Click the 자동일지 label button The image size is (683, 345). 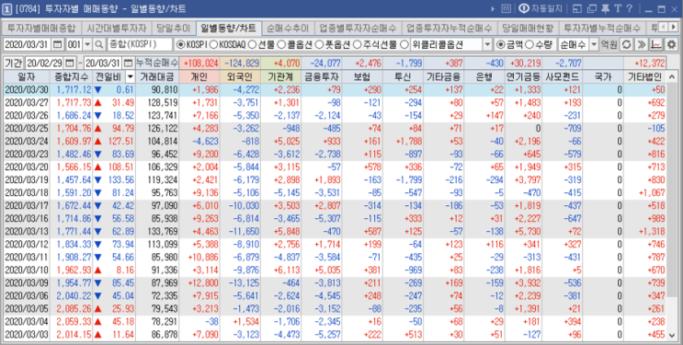tap(547, 8)
